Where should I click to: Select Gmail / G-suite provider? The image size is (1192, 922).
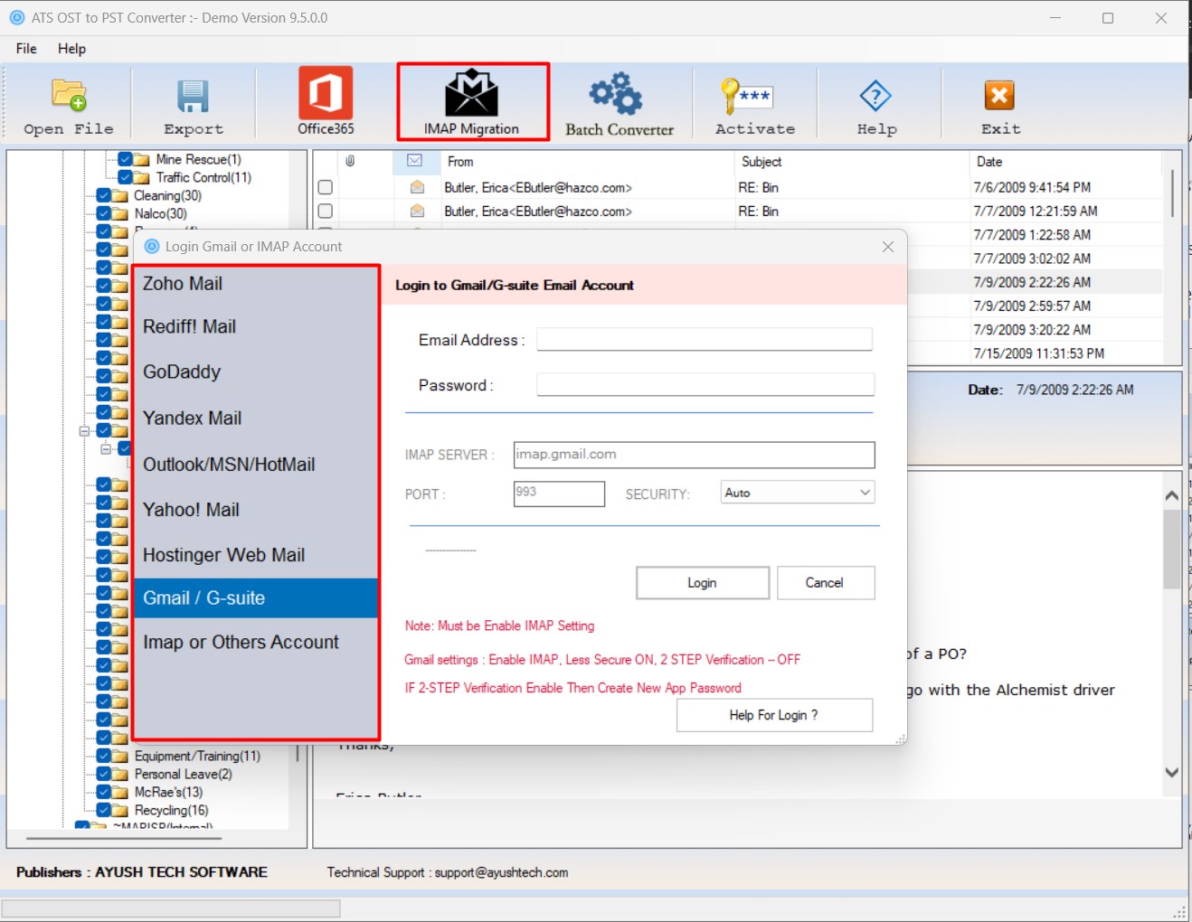pos(255,597)
